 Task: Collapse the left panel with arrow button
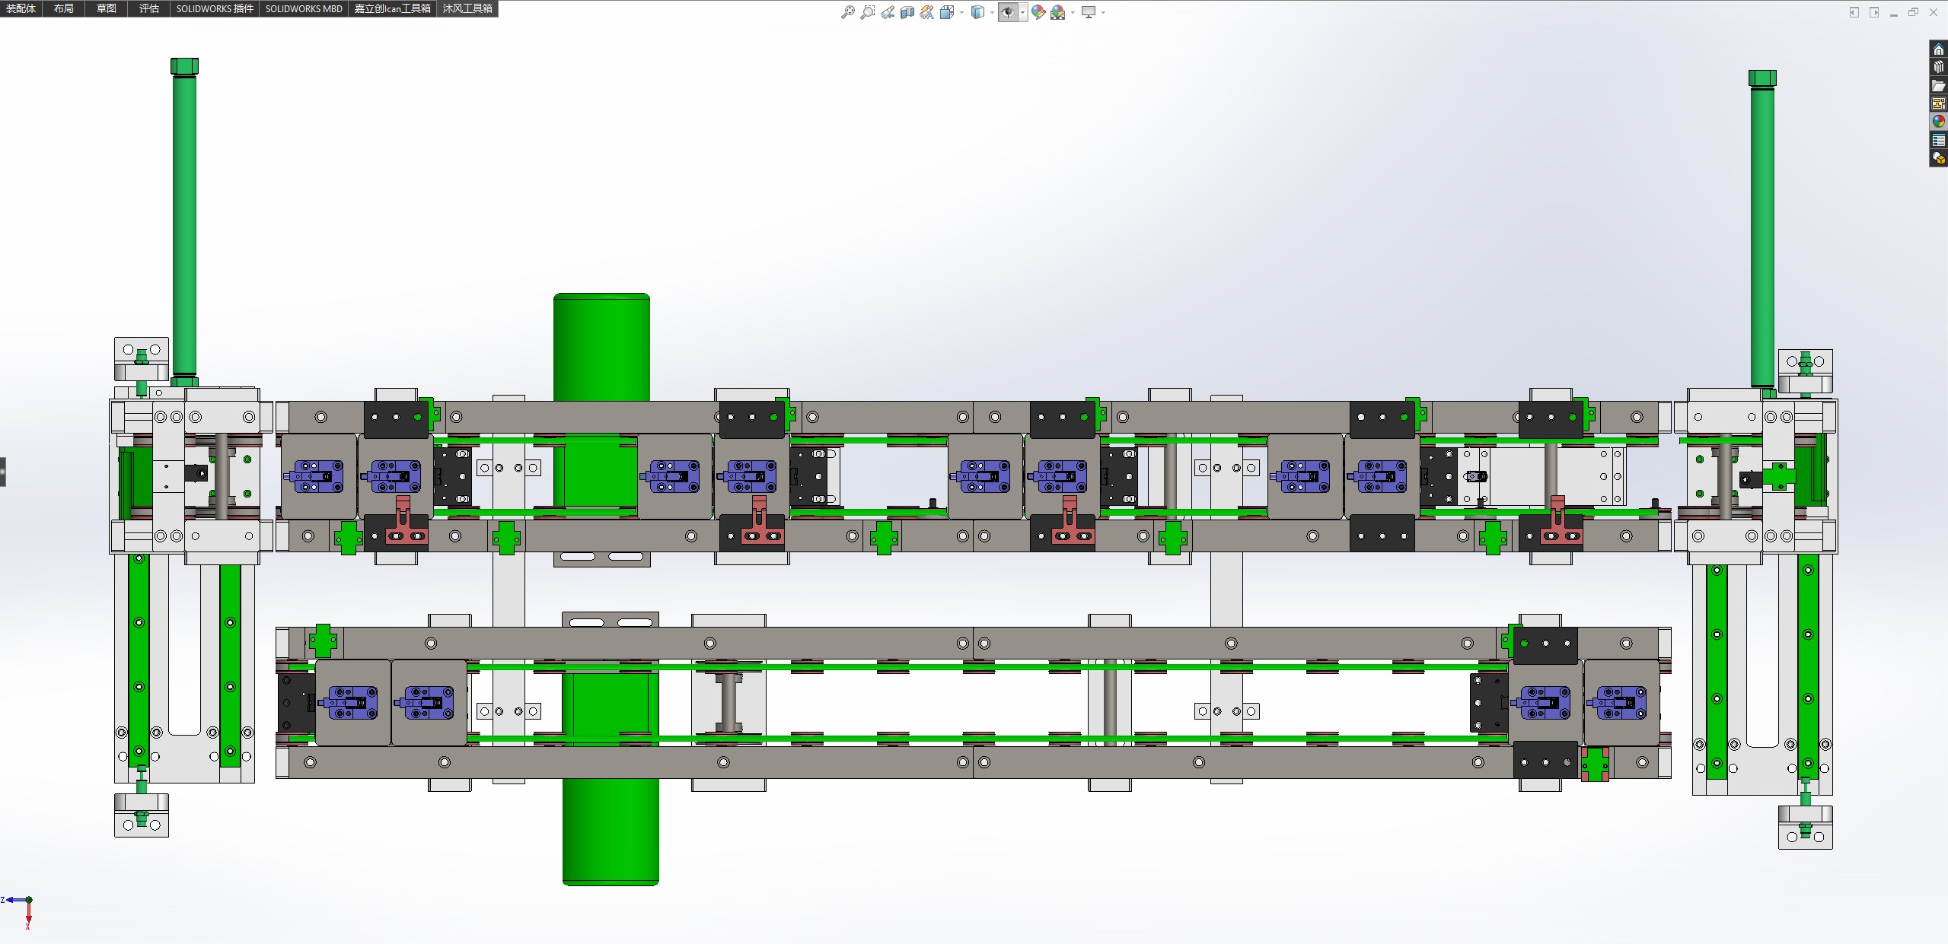tap(1854, 12)
